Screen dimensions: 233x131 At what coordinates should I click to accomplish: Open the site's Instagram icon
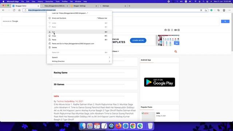[172, 30]
